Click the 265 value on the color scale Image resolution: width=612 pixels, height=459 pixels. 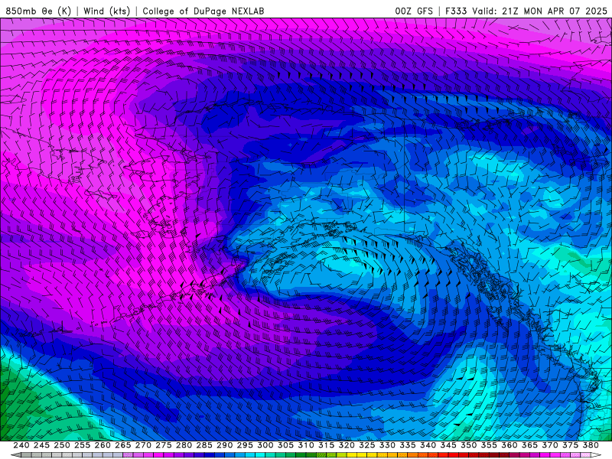coord(122,445)
